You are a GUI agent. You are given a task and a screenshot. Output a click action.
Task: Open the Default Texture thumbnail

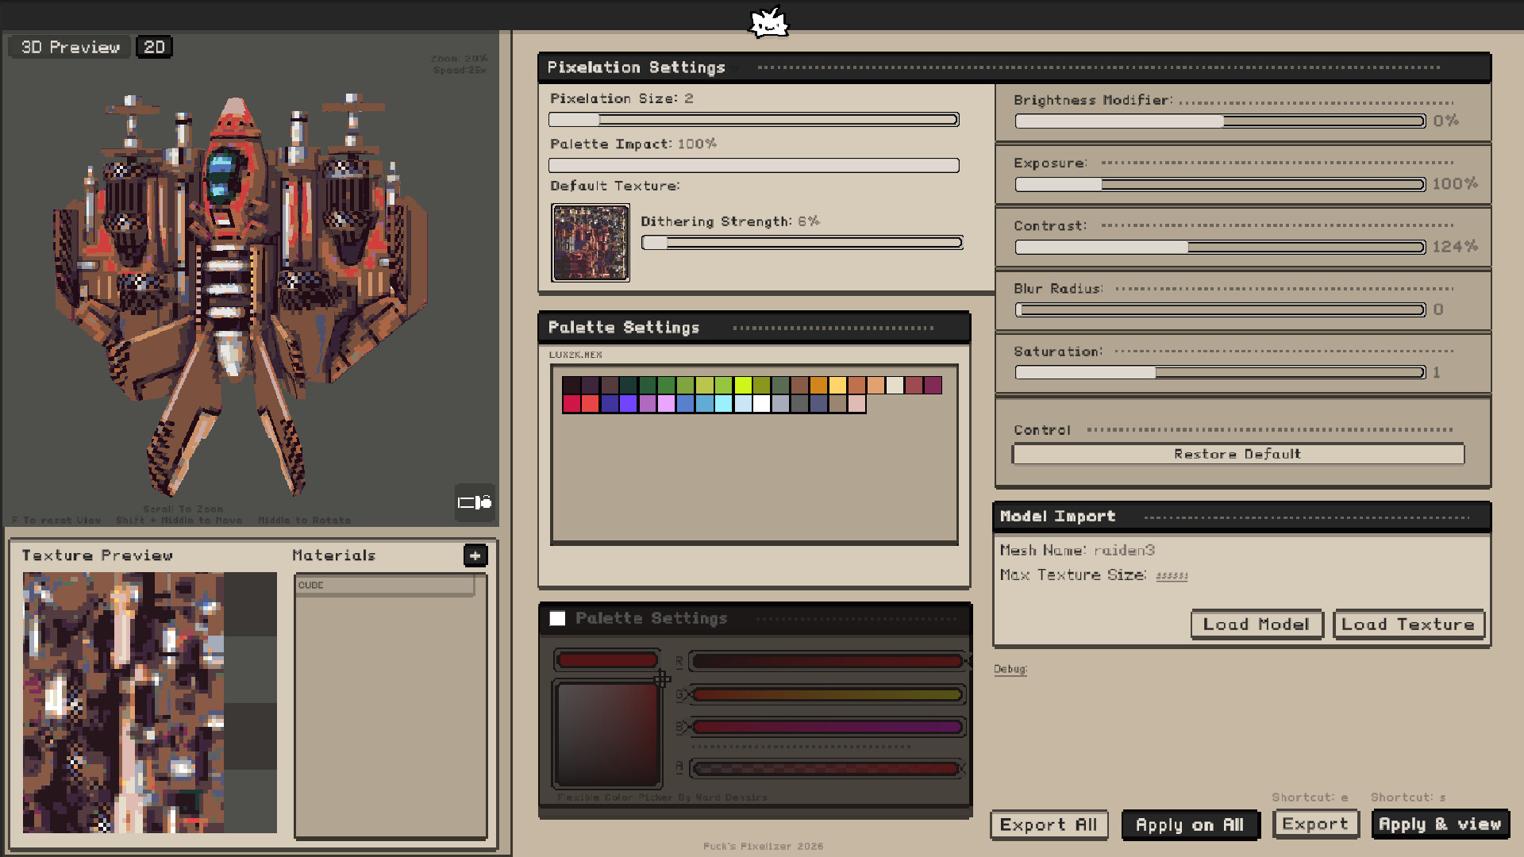point(591,243)
